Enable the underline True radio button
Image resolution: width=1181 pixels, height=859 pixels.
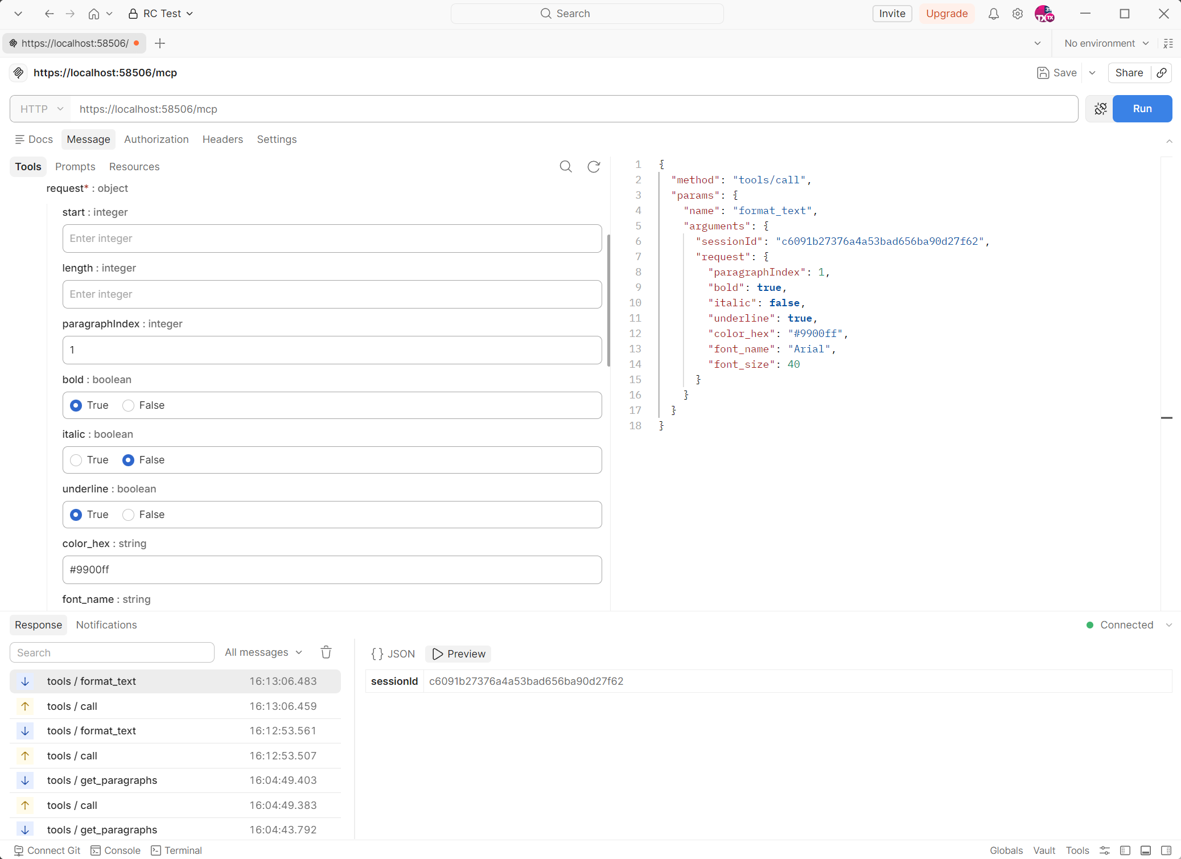[76, 515]
